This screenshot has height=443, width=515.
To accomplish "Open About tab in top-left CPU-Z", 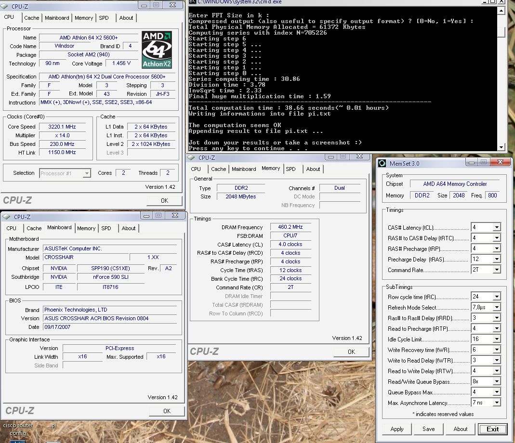I will 126,18.
